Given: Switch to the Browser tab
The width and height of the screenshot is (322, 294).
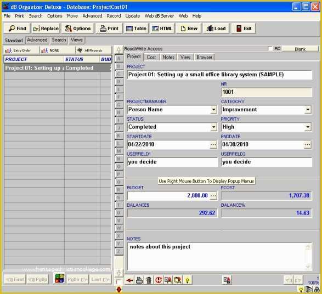Looking at the screenshot, I should click(x=204, y=57).
